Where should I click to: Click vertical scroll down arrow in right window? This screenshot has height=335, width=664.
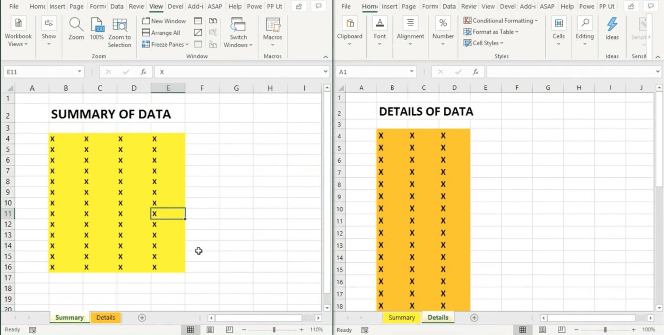click(x=659, y=308)
